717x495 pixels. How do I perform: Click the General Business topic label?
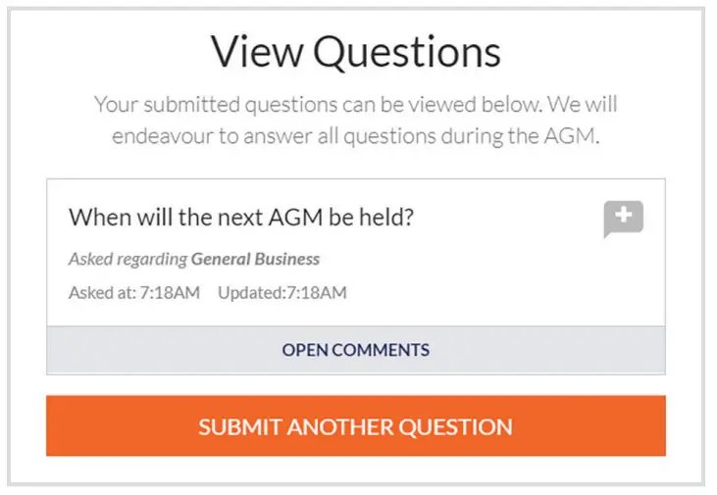point(255,260)
